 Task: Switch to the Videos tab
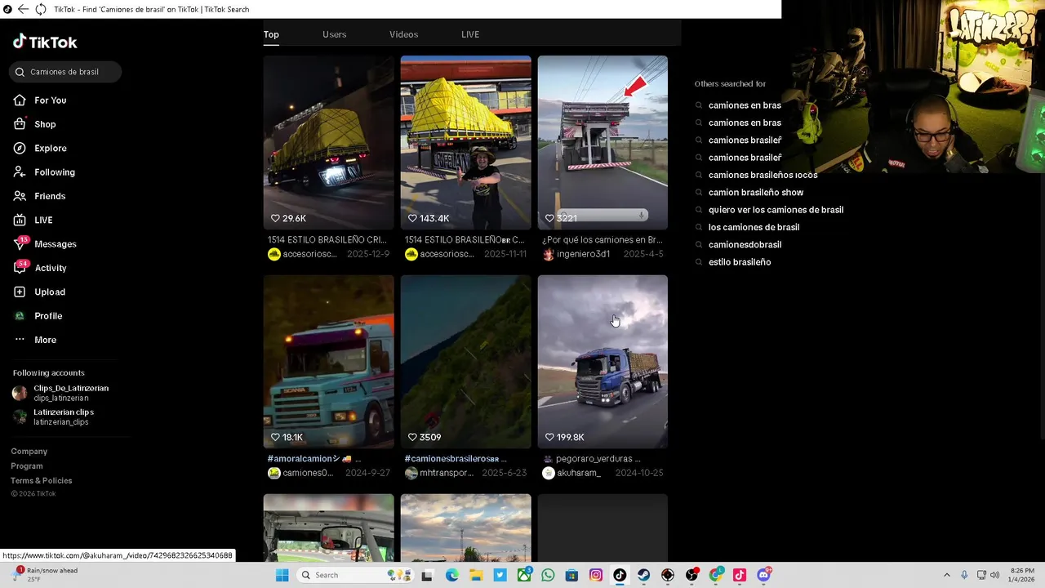point(403,34)
